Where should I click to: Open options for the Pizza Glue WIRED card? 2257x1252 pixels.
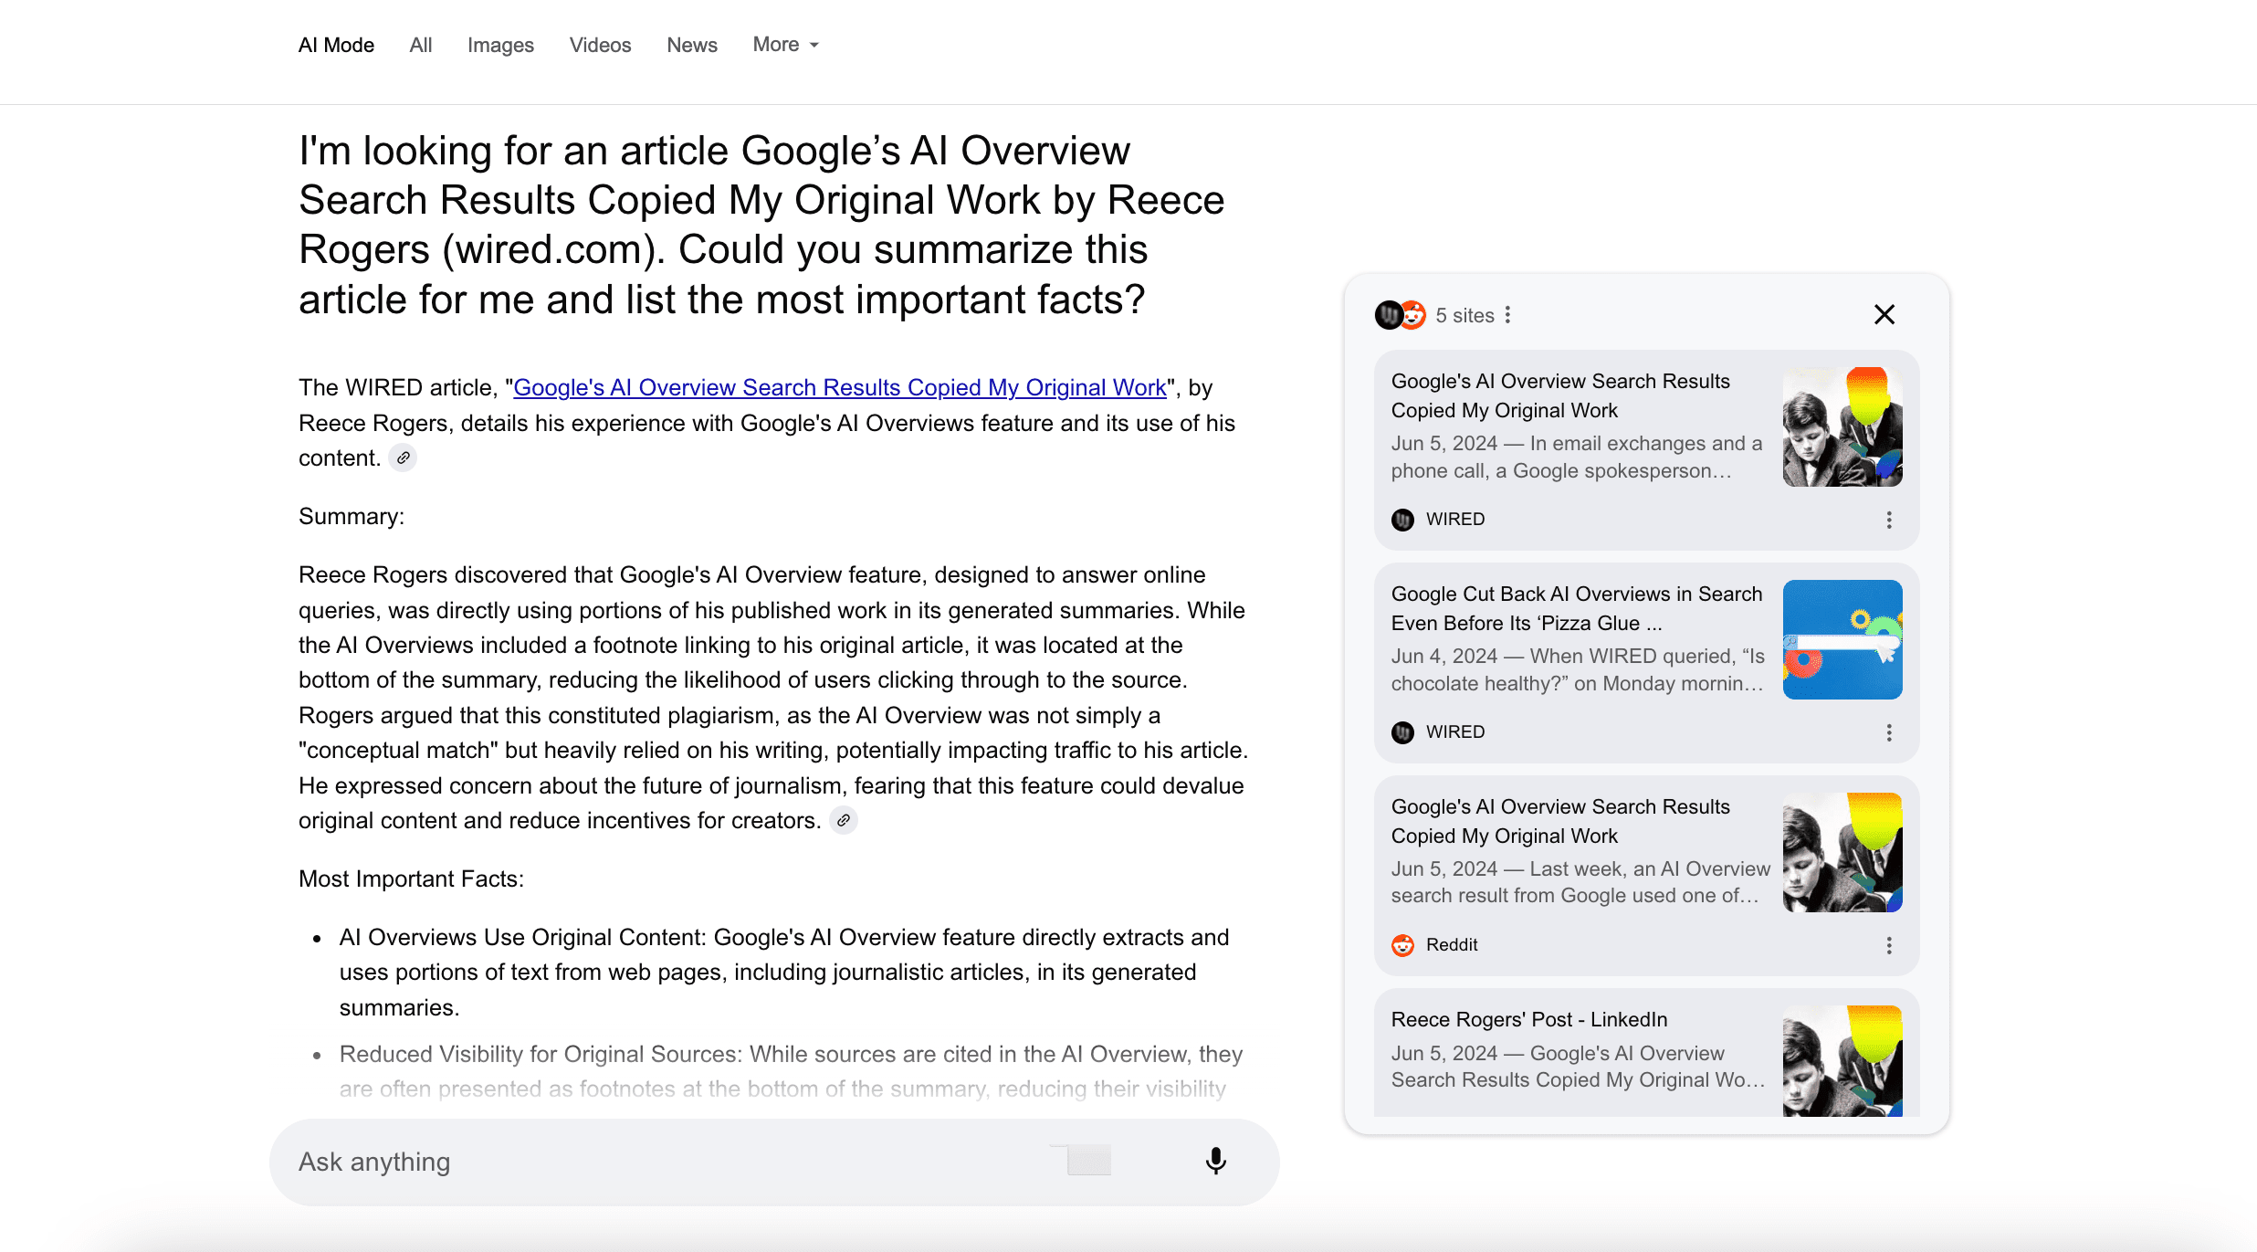[x=1889, y=732]
